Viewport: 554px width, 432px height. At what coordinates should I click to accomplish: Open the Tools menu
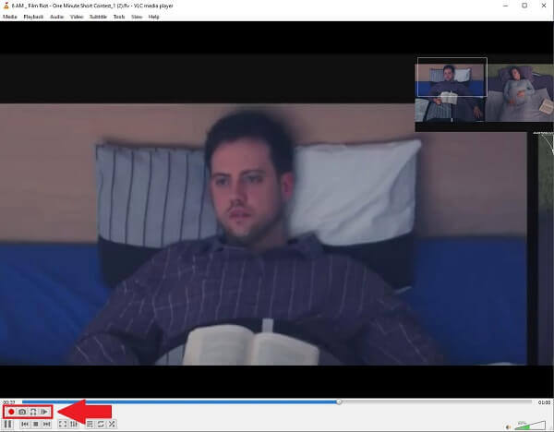pos(119,17)
